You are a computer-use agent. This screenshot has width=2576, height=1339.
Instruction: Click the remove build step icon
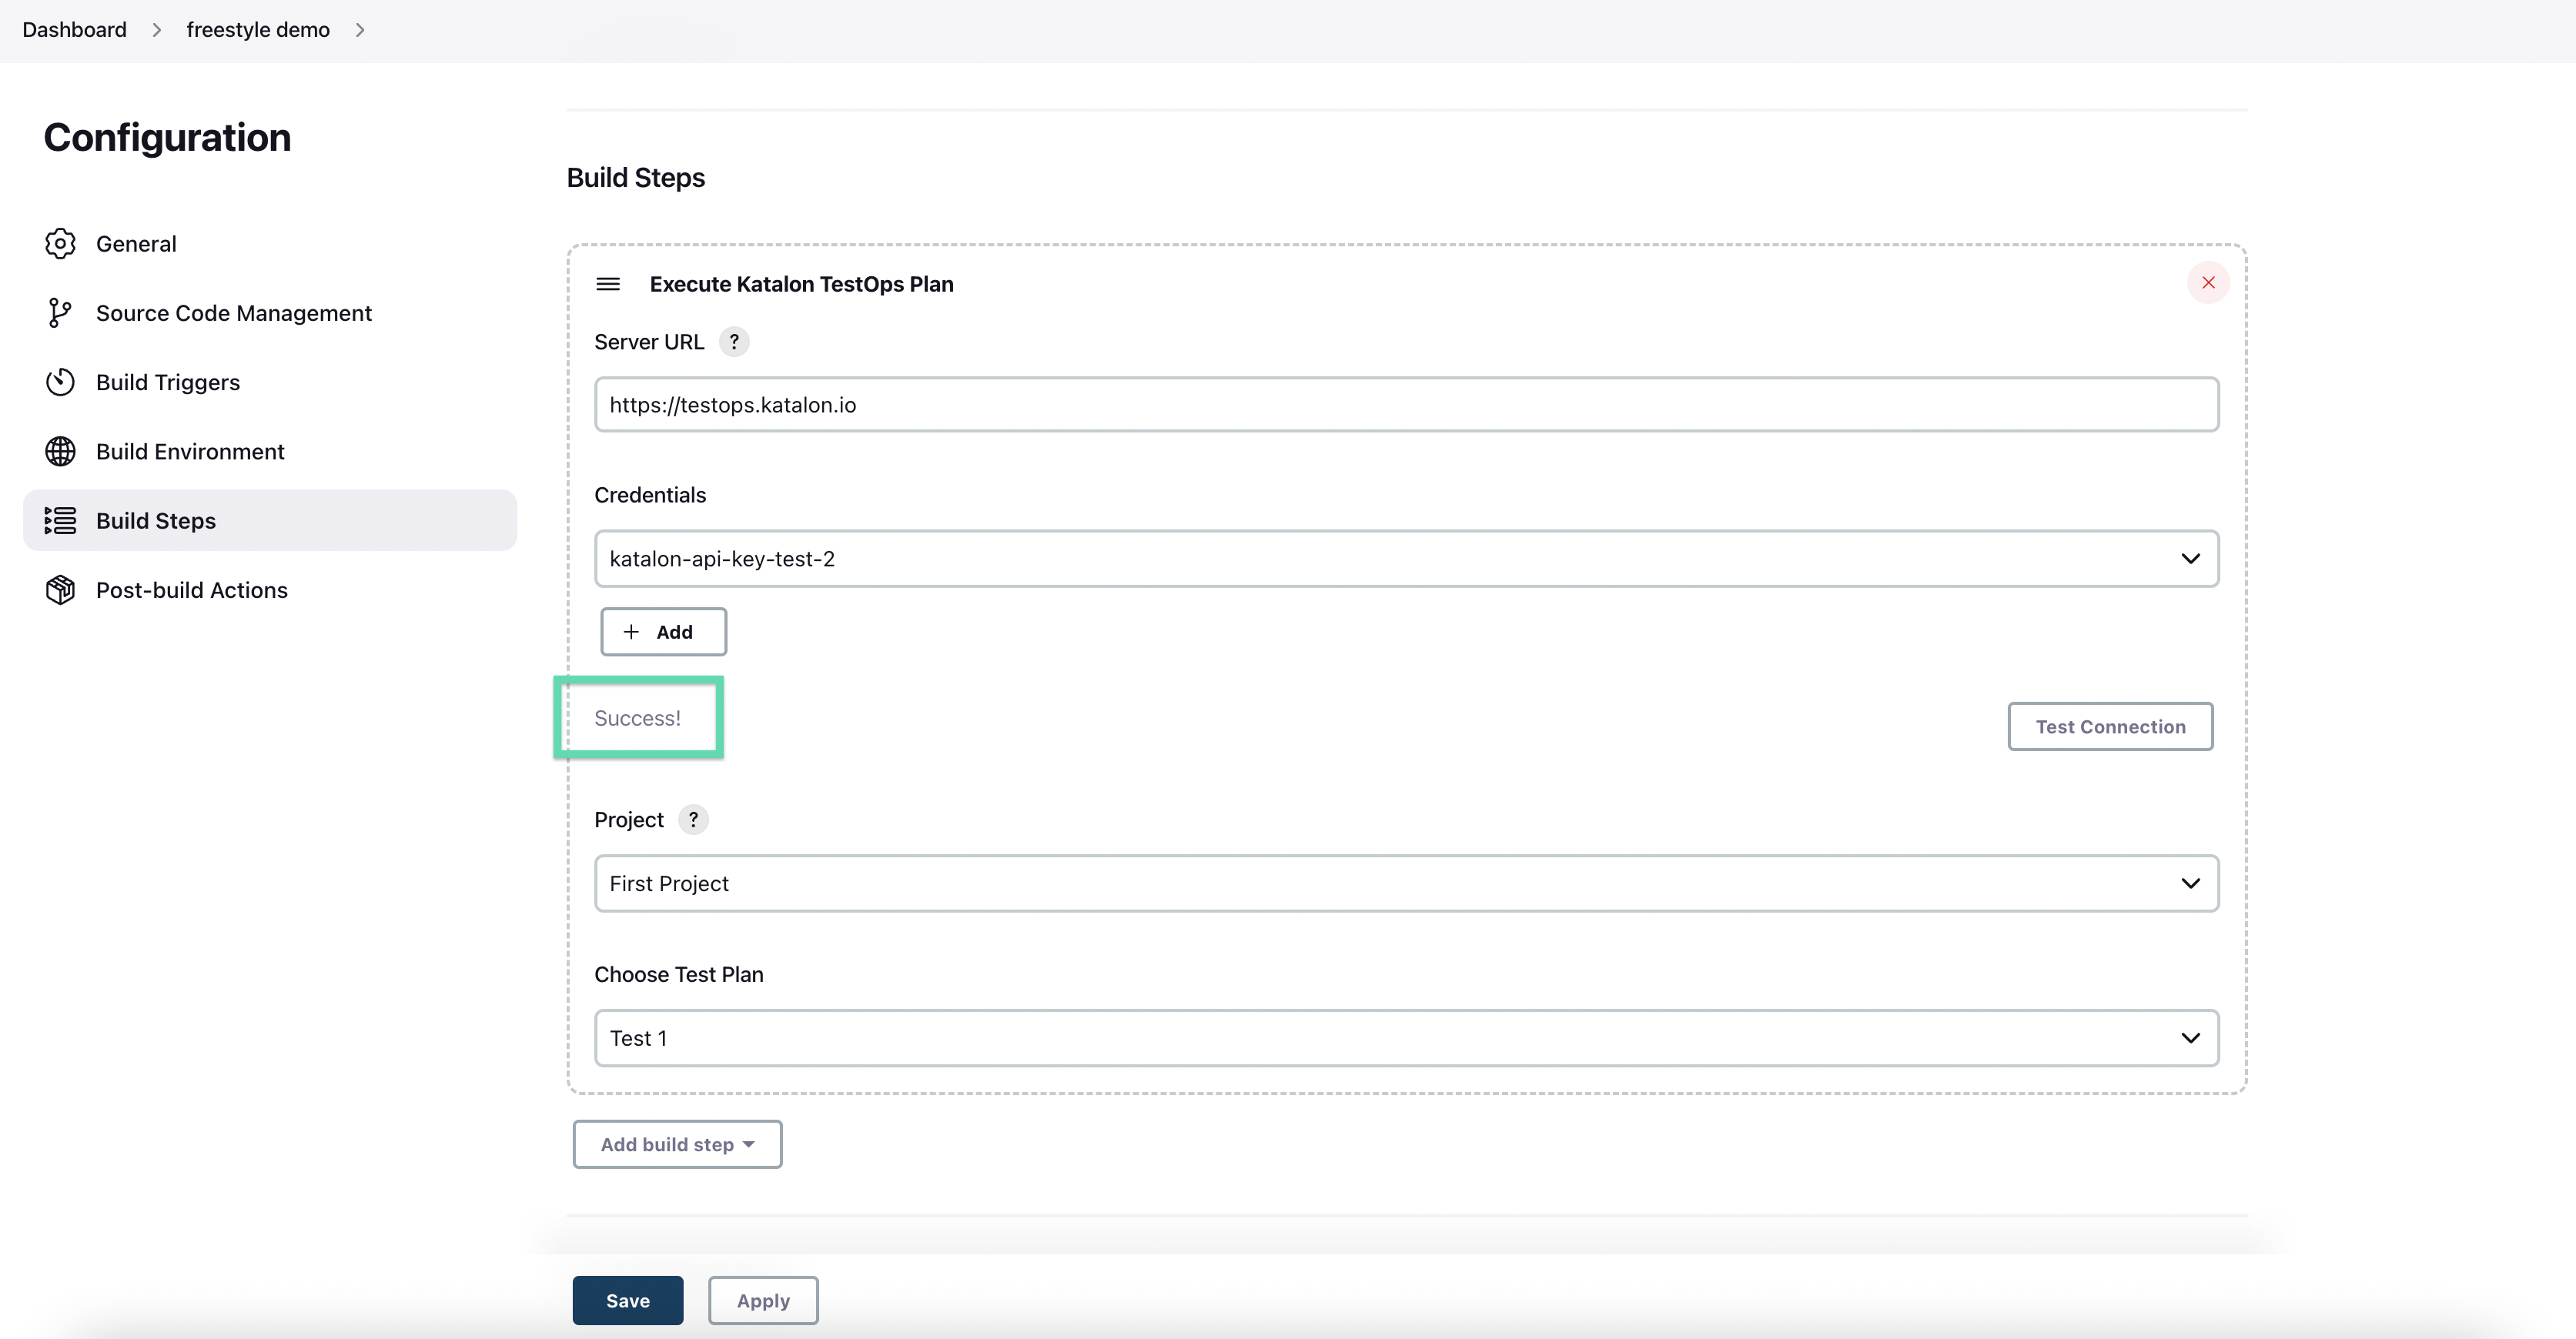[x=2208, y=282]
